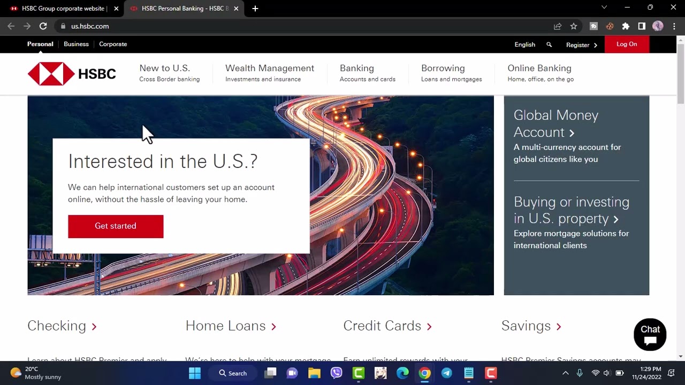Bookmark this page with the star icon
Image resolution: width=685 pixels, height=385 pixels.
click(574, 26)
